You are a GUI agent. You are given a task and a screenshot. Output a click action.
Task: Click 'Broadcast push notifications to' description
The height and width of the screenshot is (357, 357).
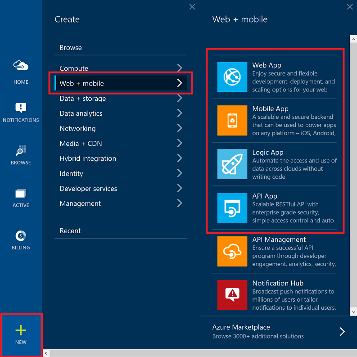[x=293, y=292]
